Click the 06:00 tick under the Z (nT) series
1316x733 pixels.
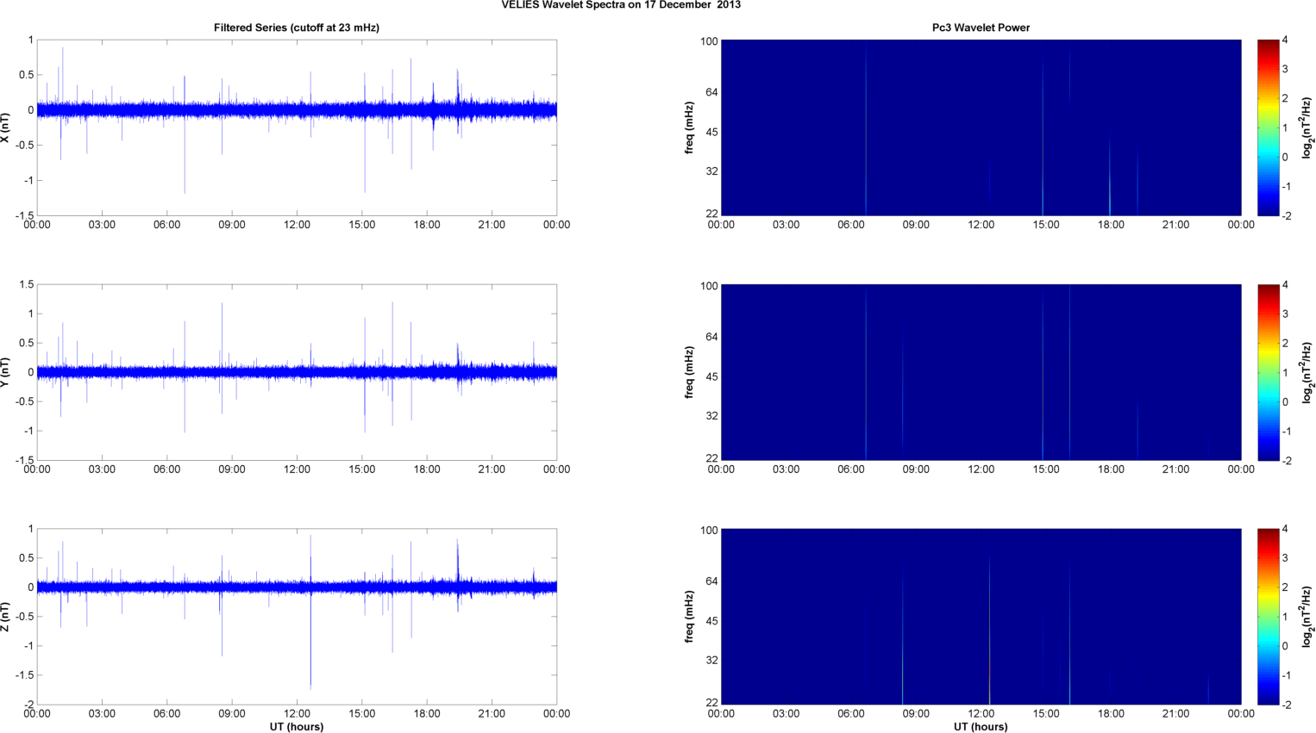[166, 713]
